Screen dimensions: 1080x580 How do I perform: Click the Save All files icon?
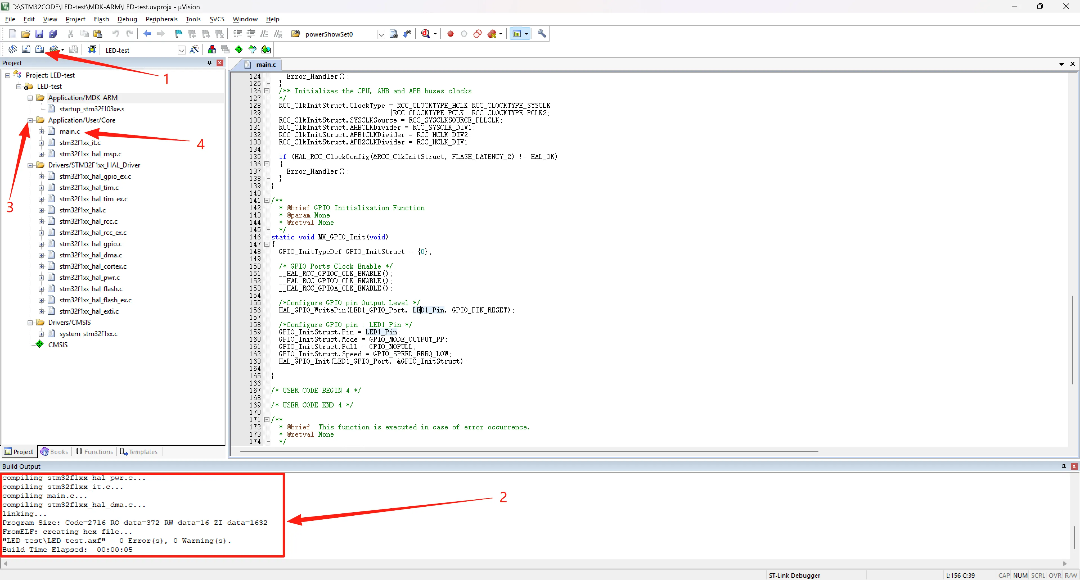53,34
